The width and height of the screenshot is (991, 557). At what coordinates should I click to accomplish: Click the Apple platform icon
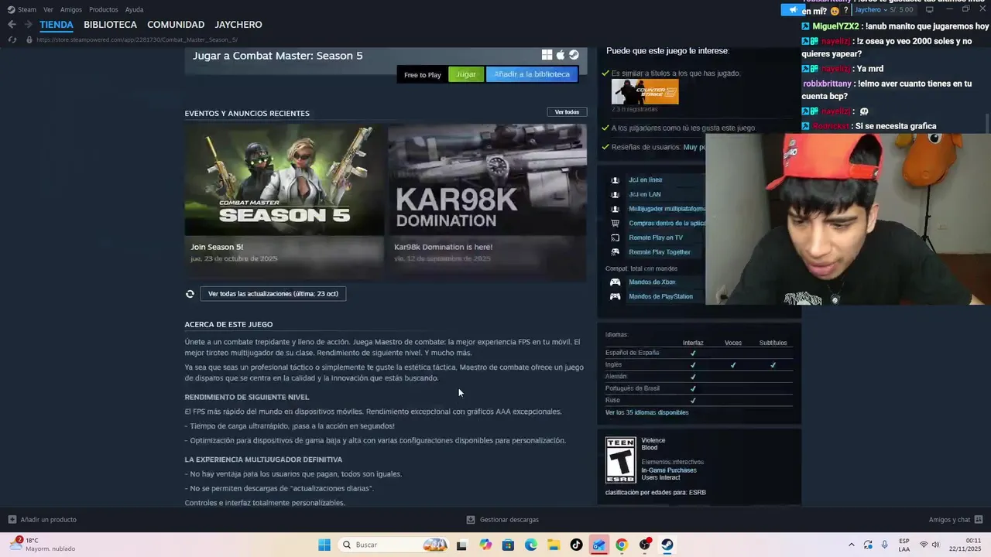coord(561,55)
